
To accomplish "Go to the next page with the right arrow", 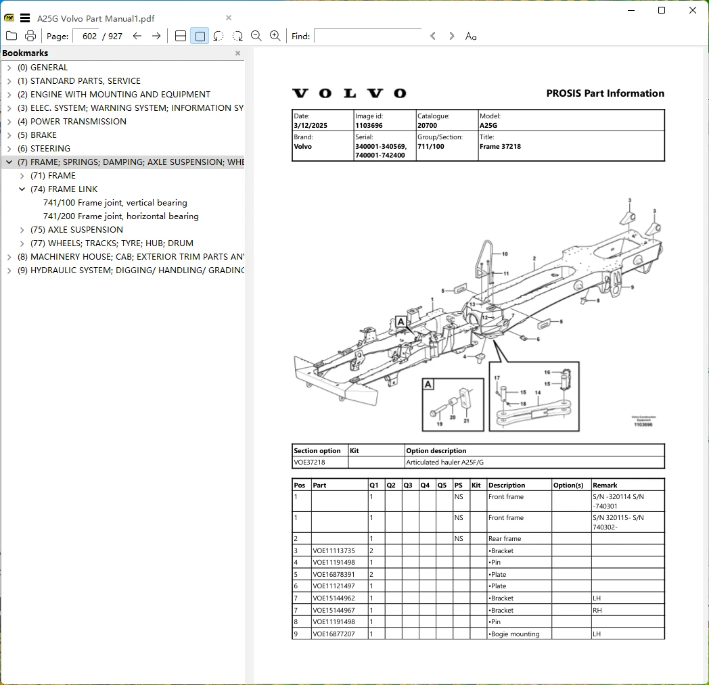I will pyautogui.click(x=156, y=36).
